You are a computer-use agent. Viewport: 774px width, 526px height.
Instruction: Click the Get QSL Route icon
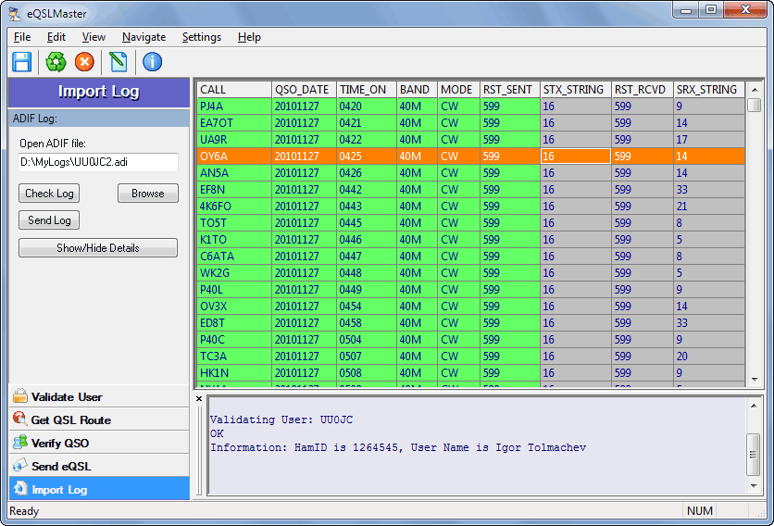[x=20, y=419]
